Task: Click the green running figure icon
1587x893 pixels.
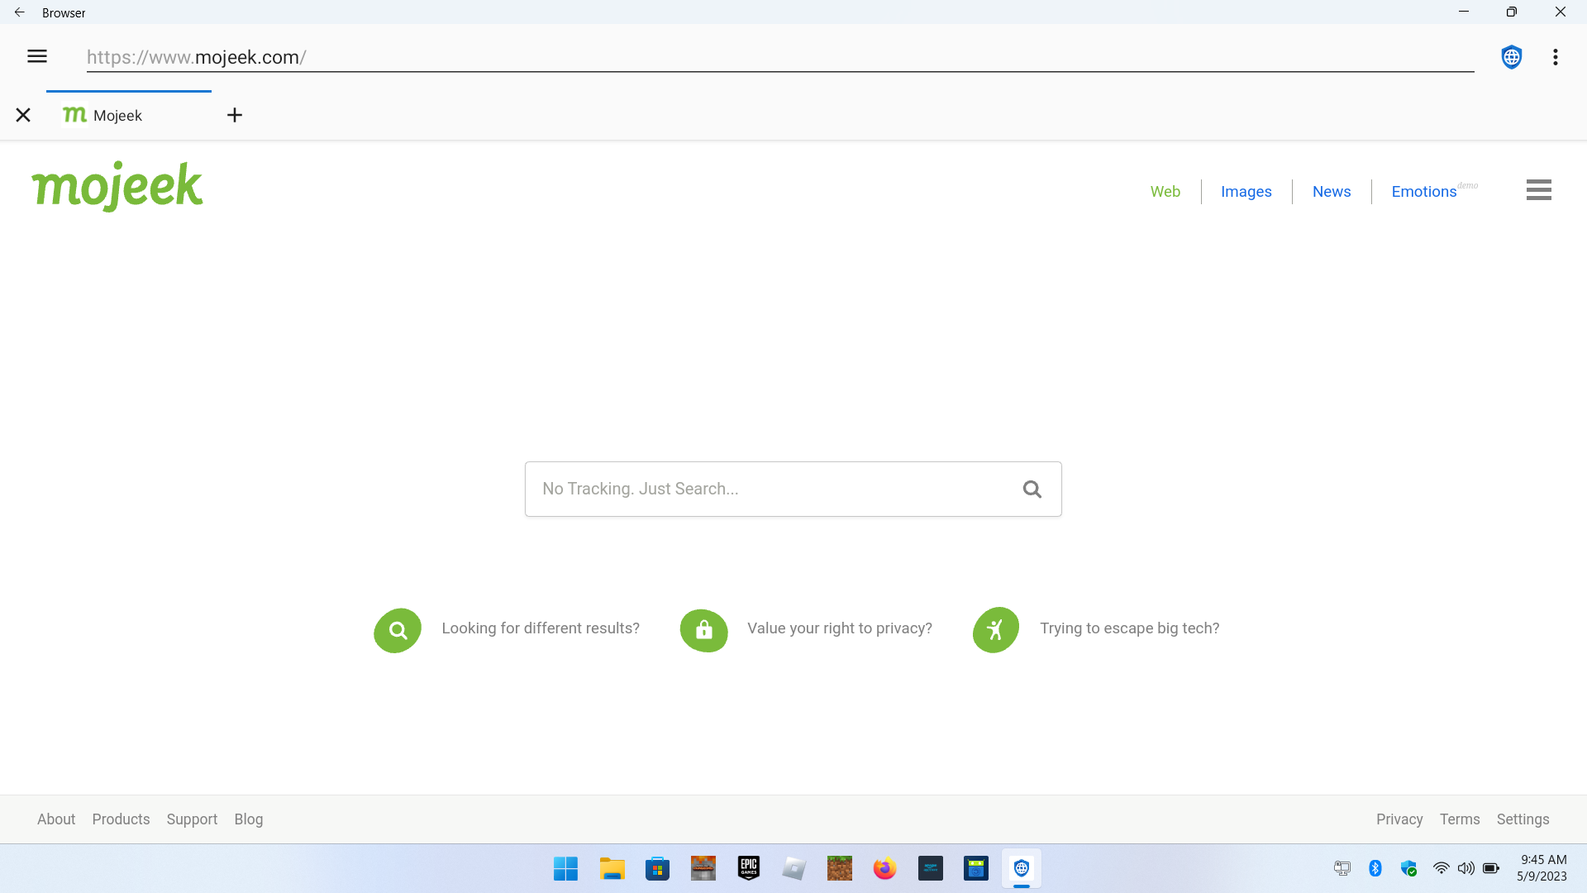Action: pyautogui.click(x=996, y=630)
